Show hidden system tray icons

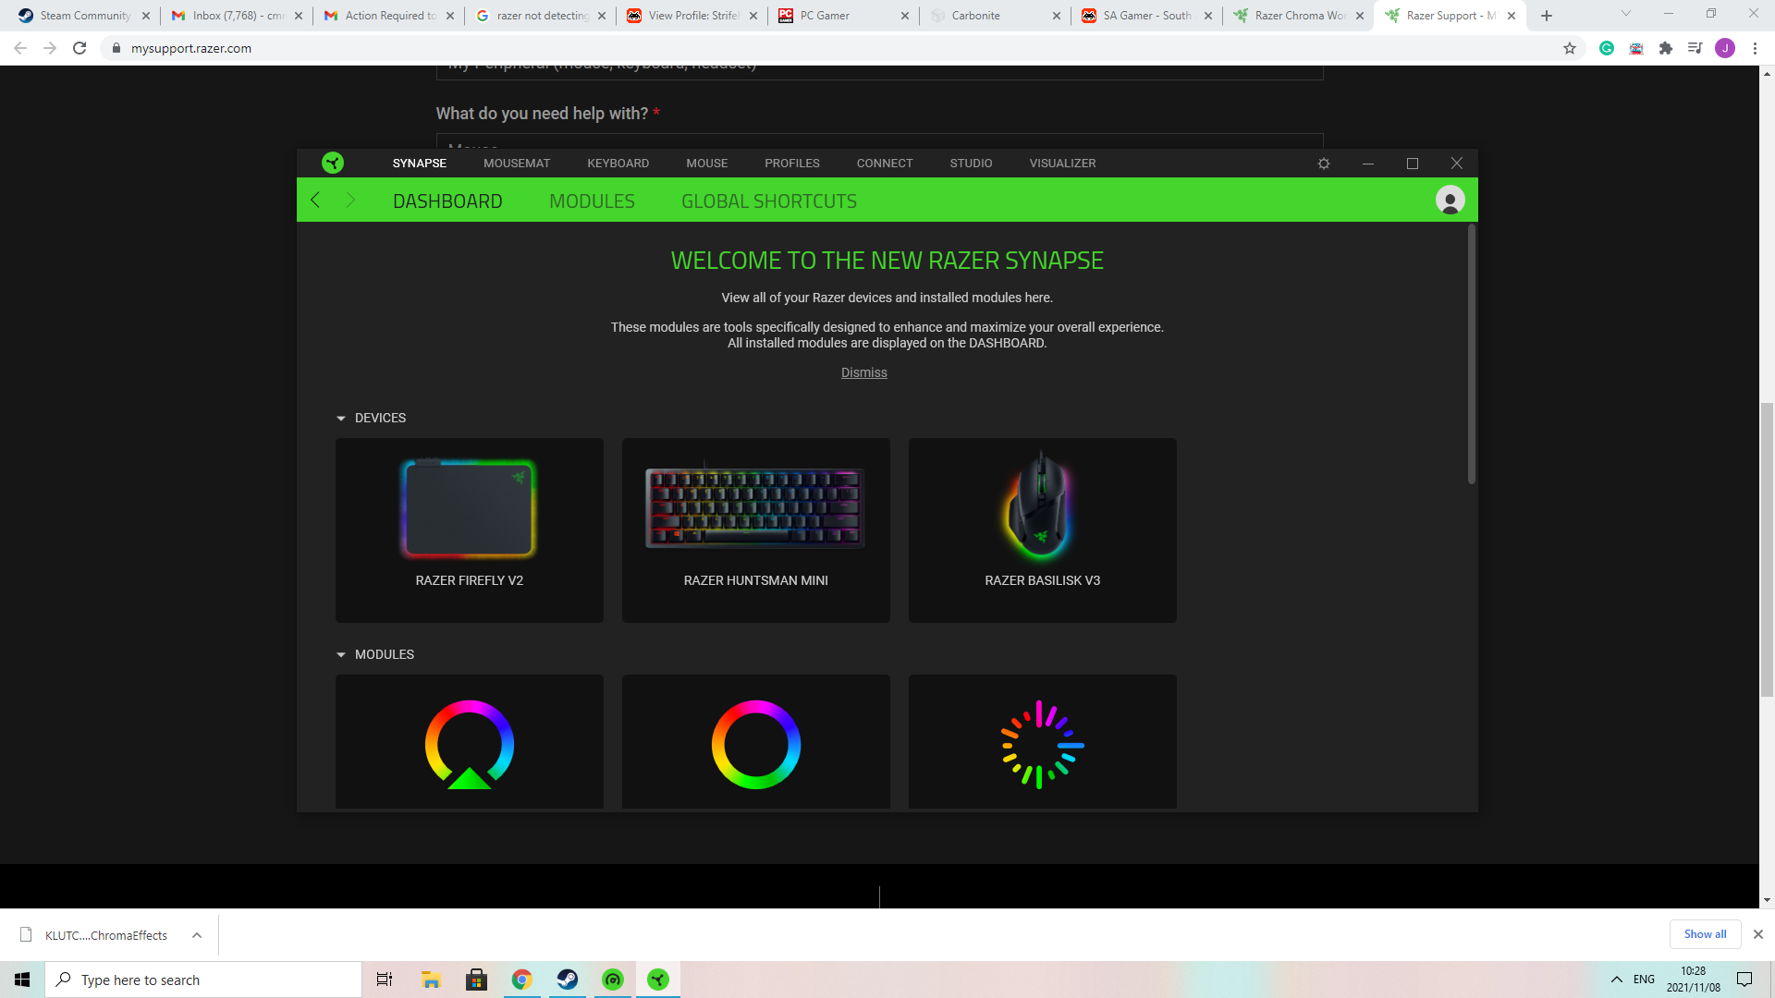1617,980
